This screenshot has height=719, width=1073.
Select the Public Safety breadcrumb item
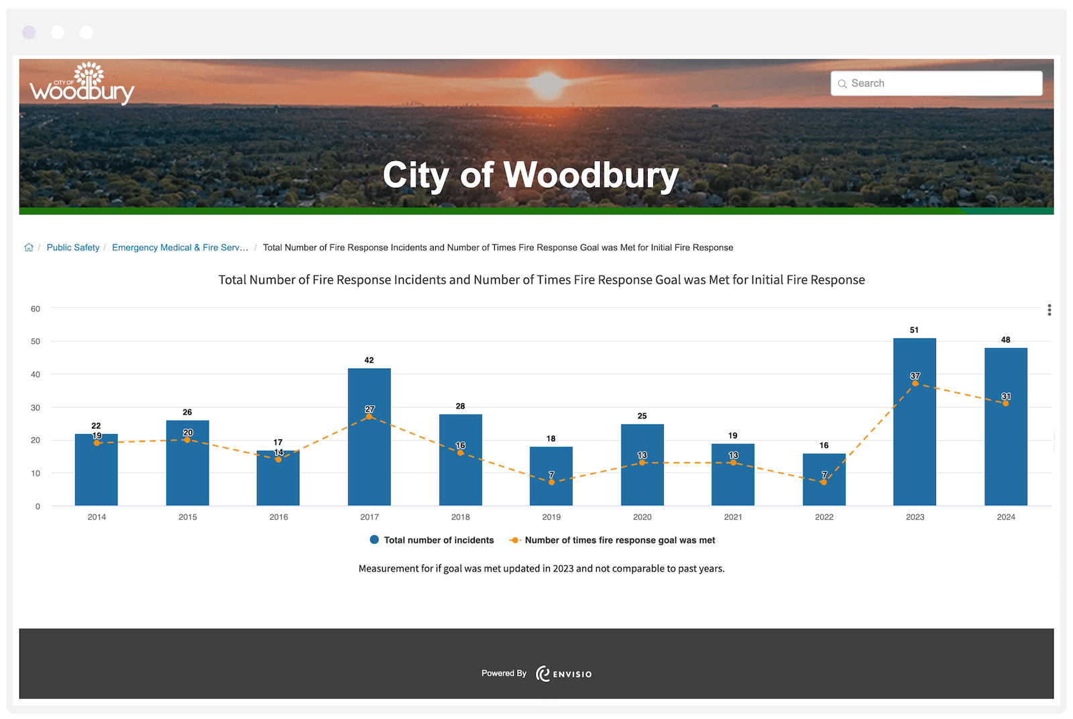tap(72, 247)
